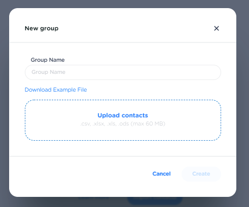Click the New group dialog heading
Image resolution: width=249 pixels, height=207 pixels.
point(42,28)
